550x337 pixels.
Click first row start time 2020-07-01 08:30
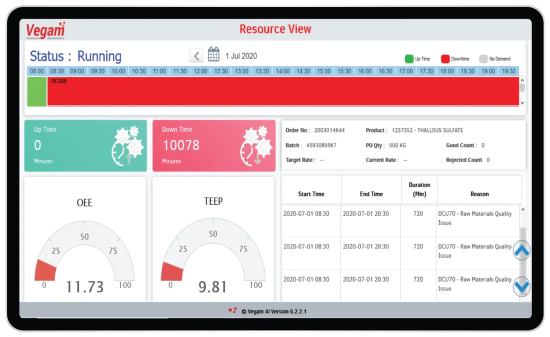306,213
